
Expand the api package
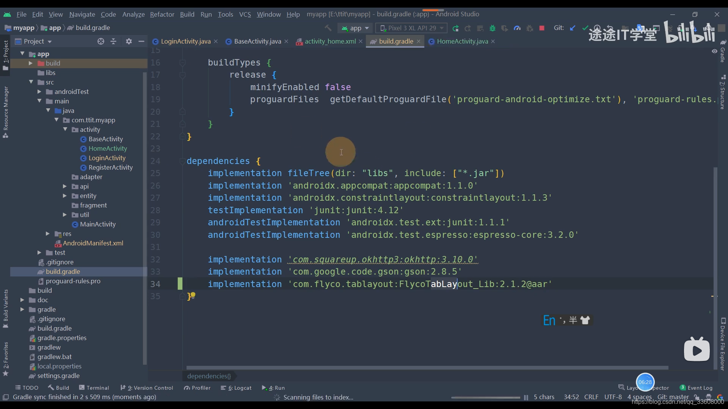(x=65, y=186)
